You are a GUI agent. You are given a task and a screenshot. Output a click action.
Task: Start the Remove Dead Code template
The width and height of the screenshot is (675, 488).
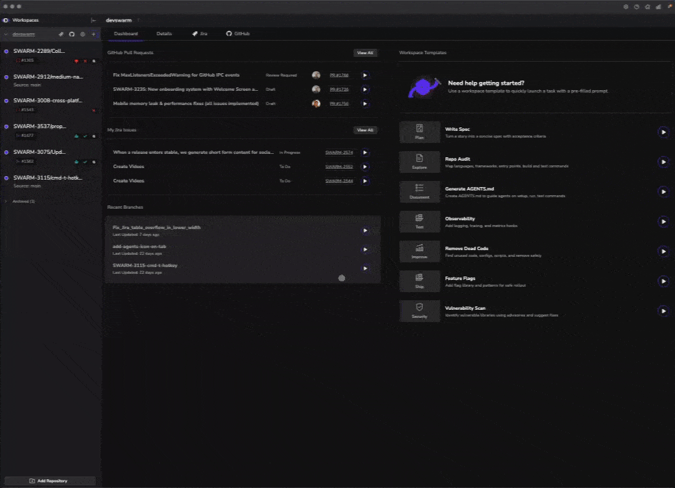663,251
